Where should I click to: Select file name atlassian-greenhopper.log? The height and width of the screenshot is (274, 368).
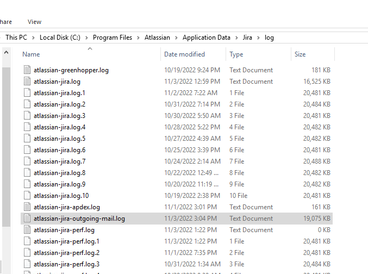tap(71, 70)
